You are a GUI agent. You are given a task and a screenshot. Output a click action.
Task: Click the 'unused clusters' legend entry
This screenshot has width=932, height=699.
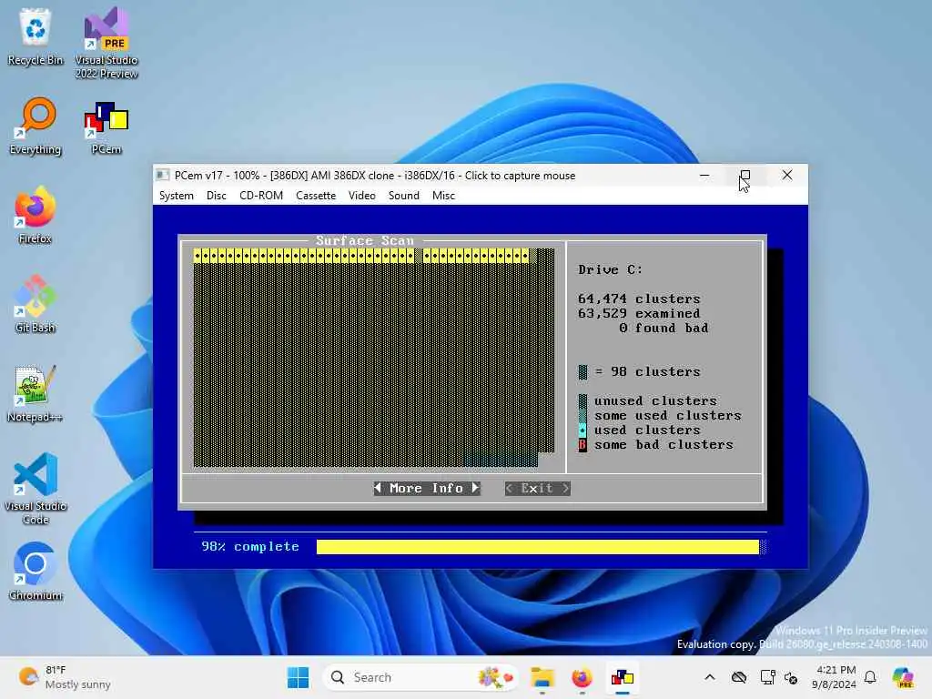tap(648, 401)
